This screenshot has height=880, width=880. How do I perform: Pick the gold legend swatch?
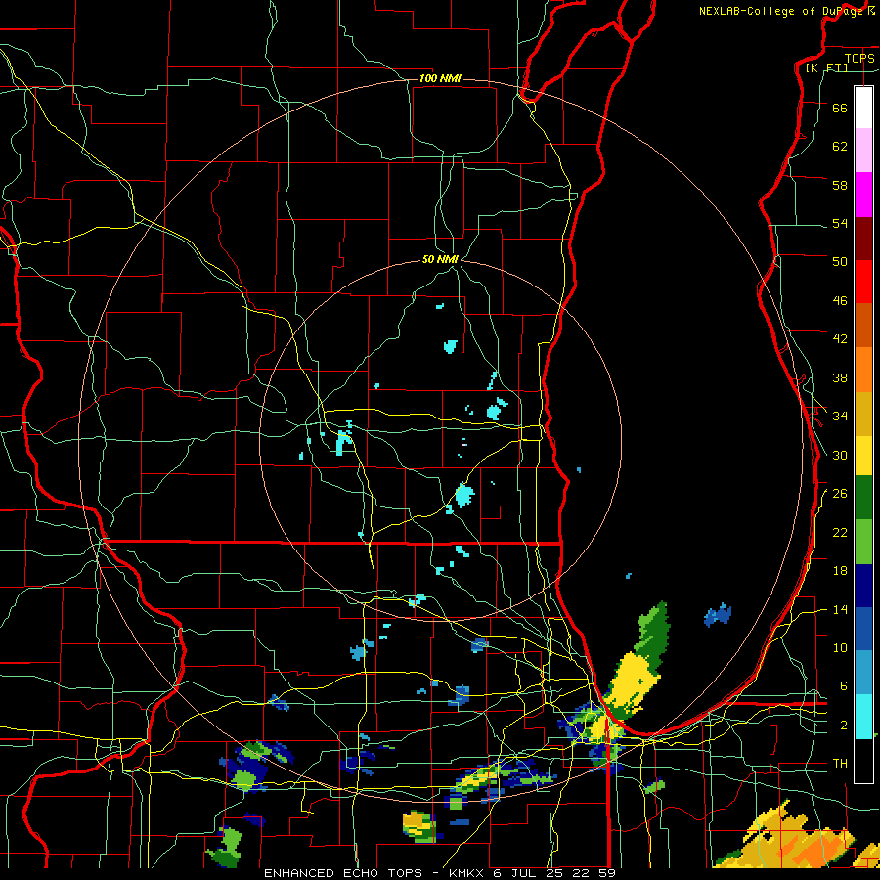[x=863, y=414]
